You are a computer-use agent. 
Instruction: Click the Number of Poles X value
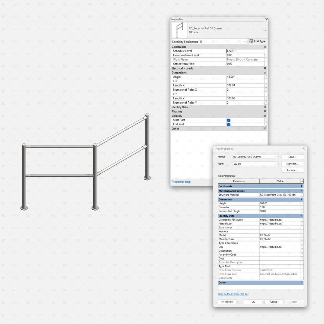click(x=245, y=90)
